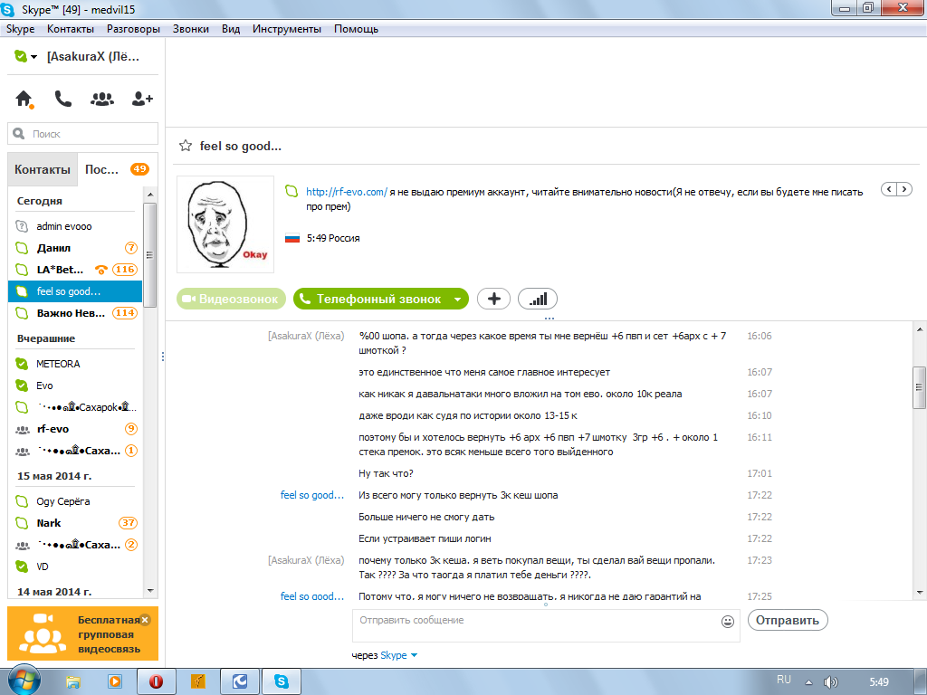Image resolution: width=927 pixels, height=695 pixels.
Task: Open the Помощь menu
Action: [356, 28]
